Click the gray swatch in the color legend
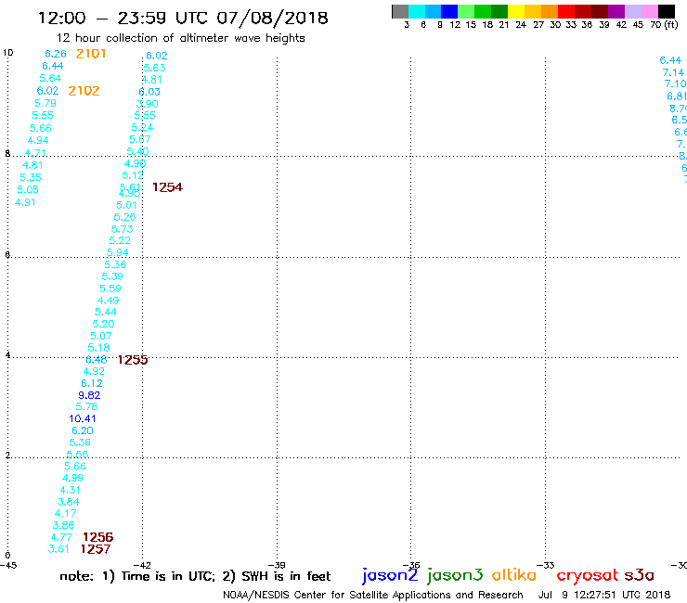This screenshot has width=687, height=603. click(400, 11)
